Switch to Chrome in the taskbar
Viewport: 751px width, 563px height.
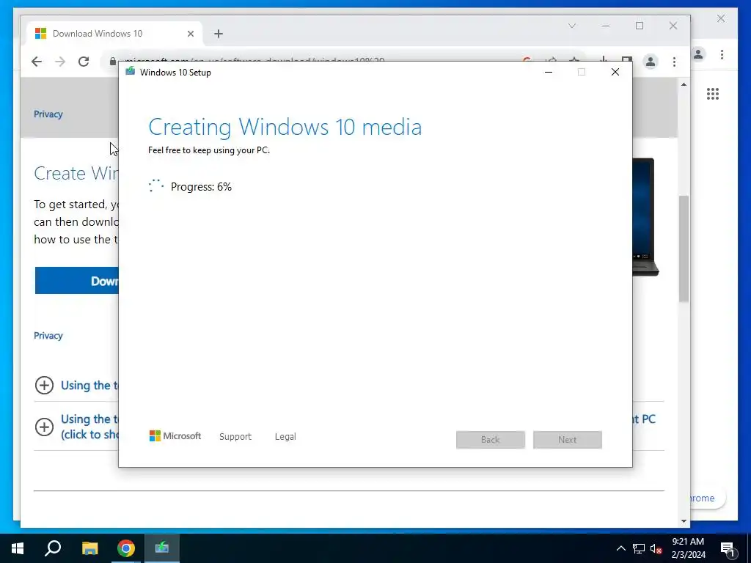pyautogui.click(x=126, y=548)
